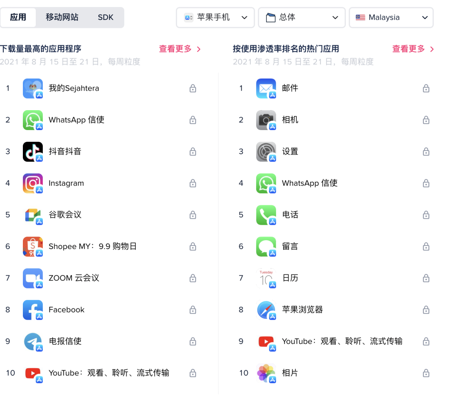Open the ZOOM 云会议 app icon
Viewport: 449px width, 399px height.
tap(32, 278)
